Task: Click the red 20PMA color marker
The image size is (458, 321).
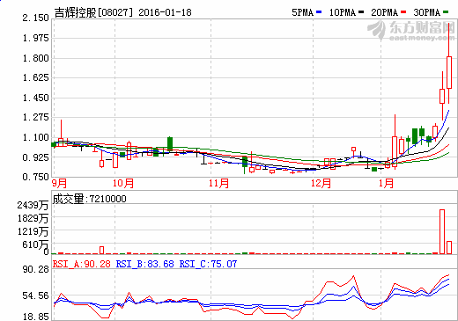Action: pos(403,12)
